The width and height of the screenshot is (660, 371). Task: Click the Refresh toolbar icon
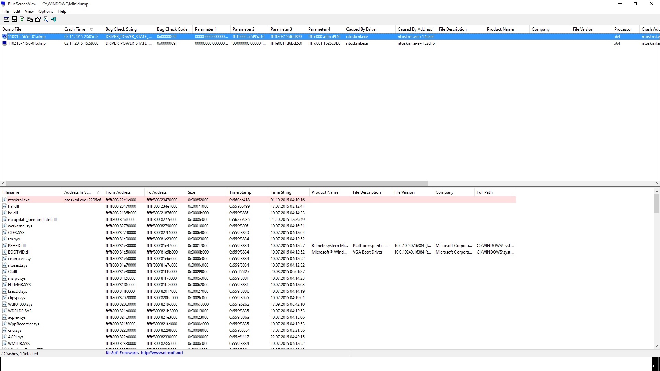tap(22, 20)
